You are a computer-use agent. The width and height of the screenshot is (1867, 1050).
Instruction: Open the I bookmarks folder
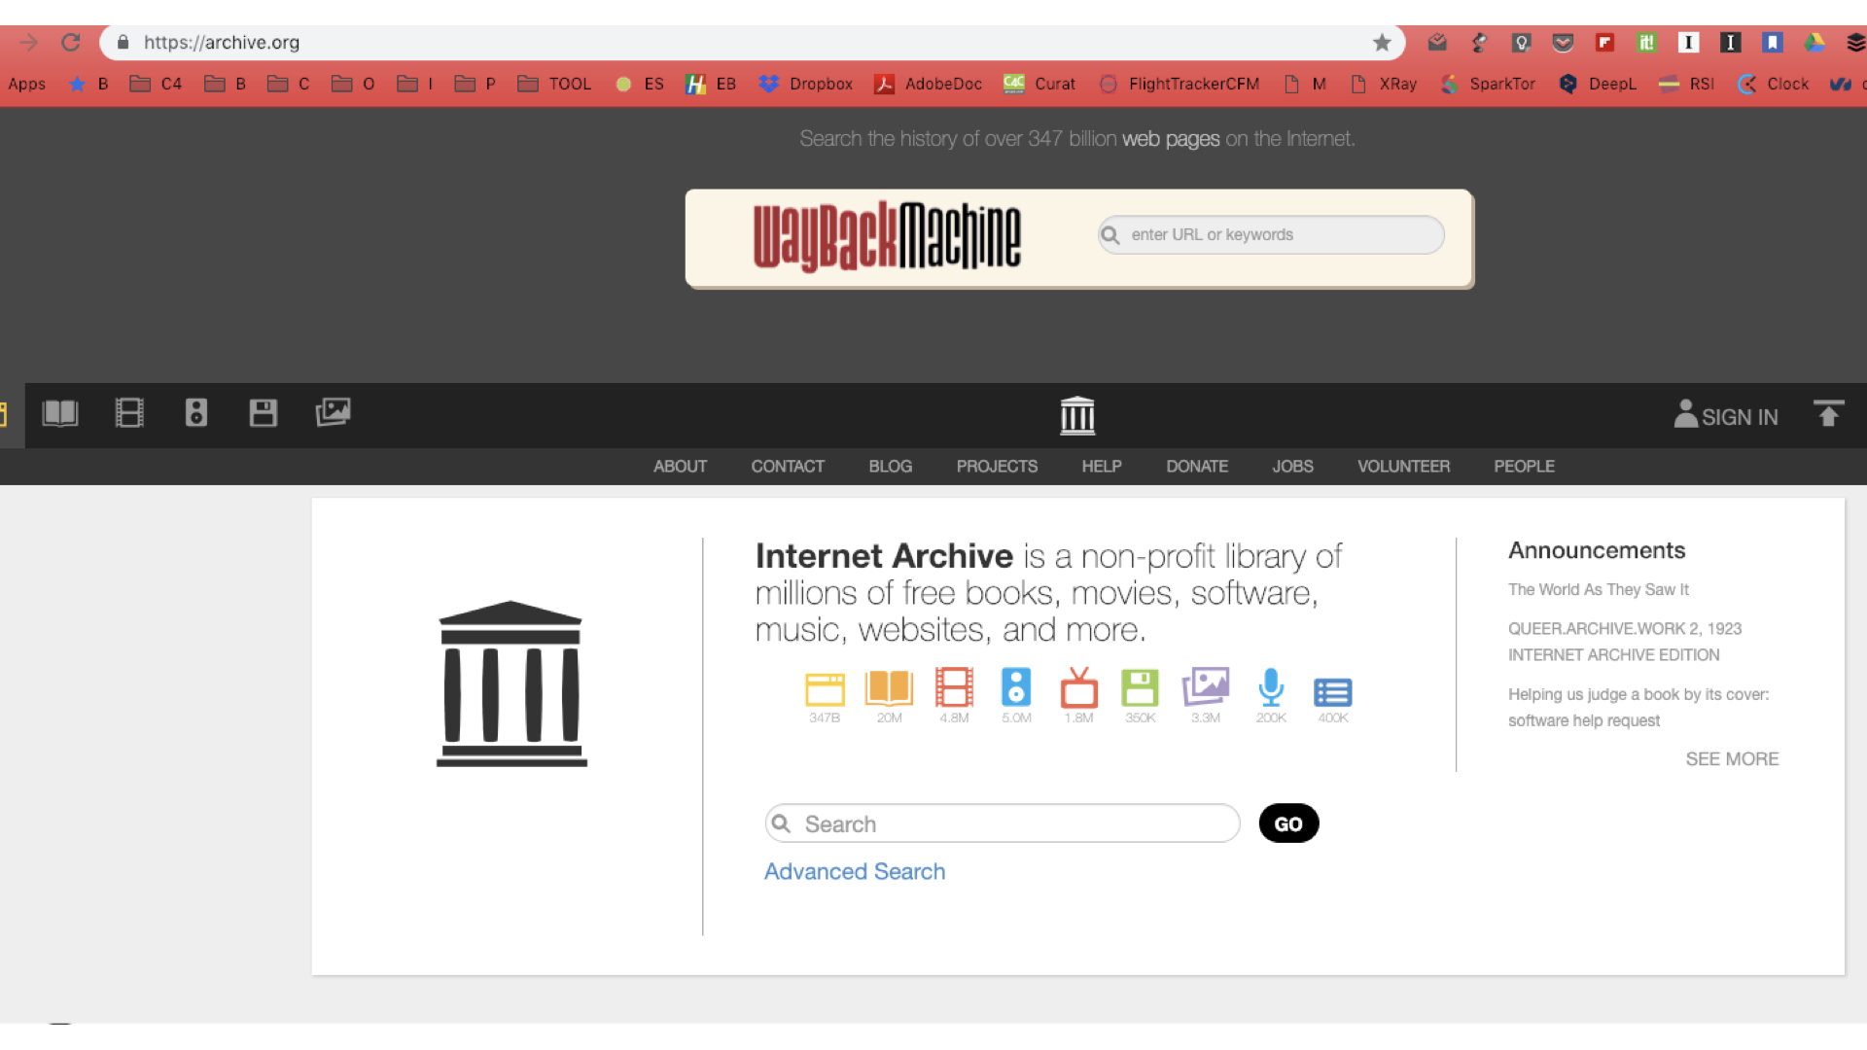(415, 84)
